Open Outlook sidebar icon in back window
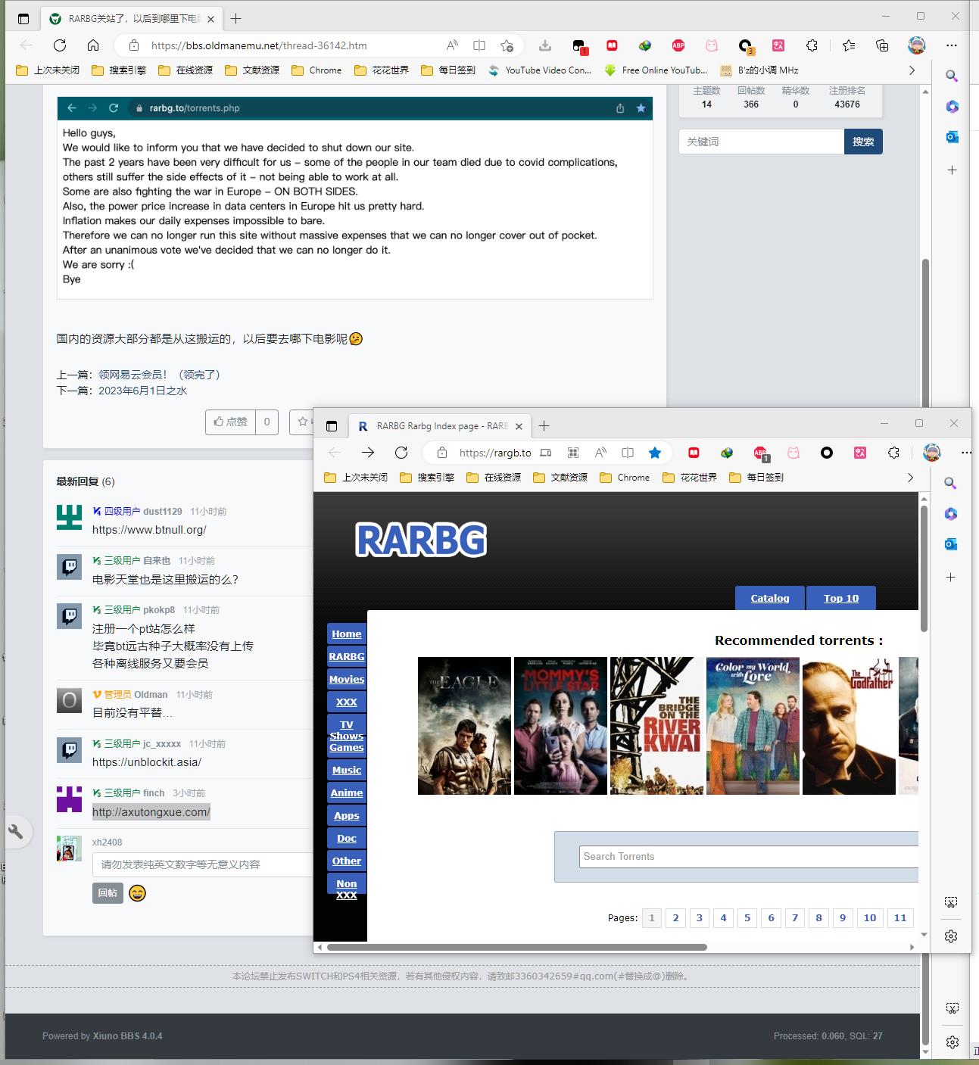979x1065 pixels. tap(952, 137)
